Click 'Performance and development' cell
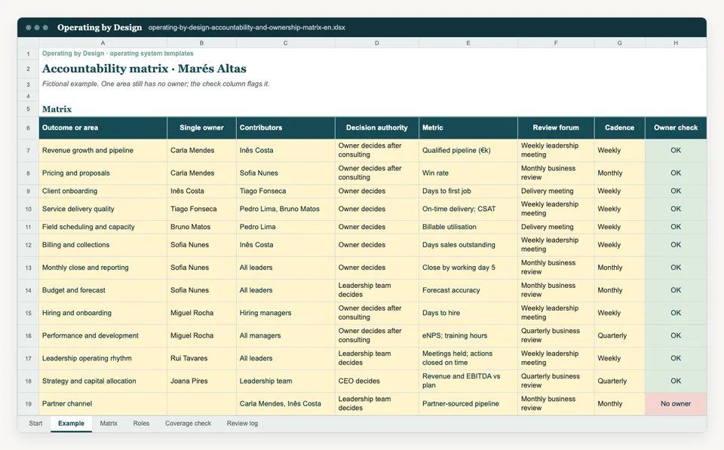Viewport: 724px width, 450px height. point(103,335)
